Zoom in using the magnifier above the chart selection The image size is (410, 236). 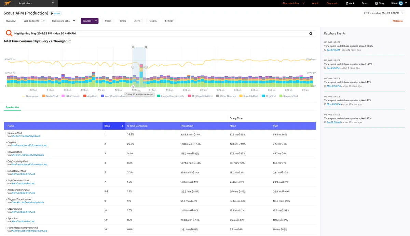click(x=133, y=47)
